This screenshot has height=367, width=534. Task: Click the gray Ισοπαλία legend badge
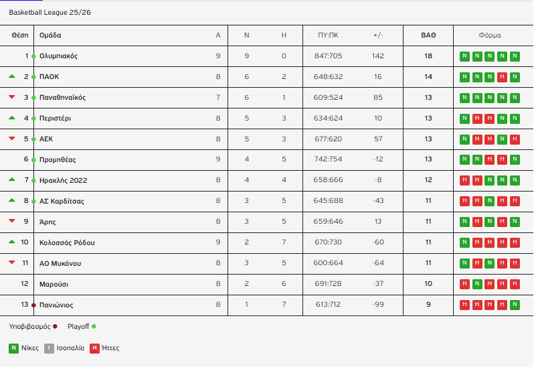coord(49,348)
